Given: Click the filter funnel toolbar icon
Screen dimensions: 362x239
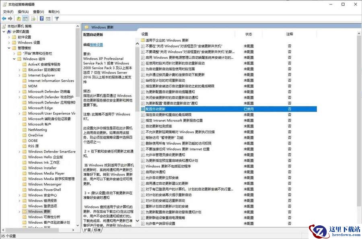Looking at the screenshot, I should tap(57, 19).
